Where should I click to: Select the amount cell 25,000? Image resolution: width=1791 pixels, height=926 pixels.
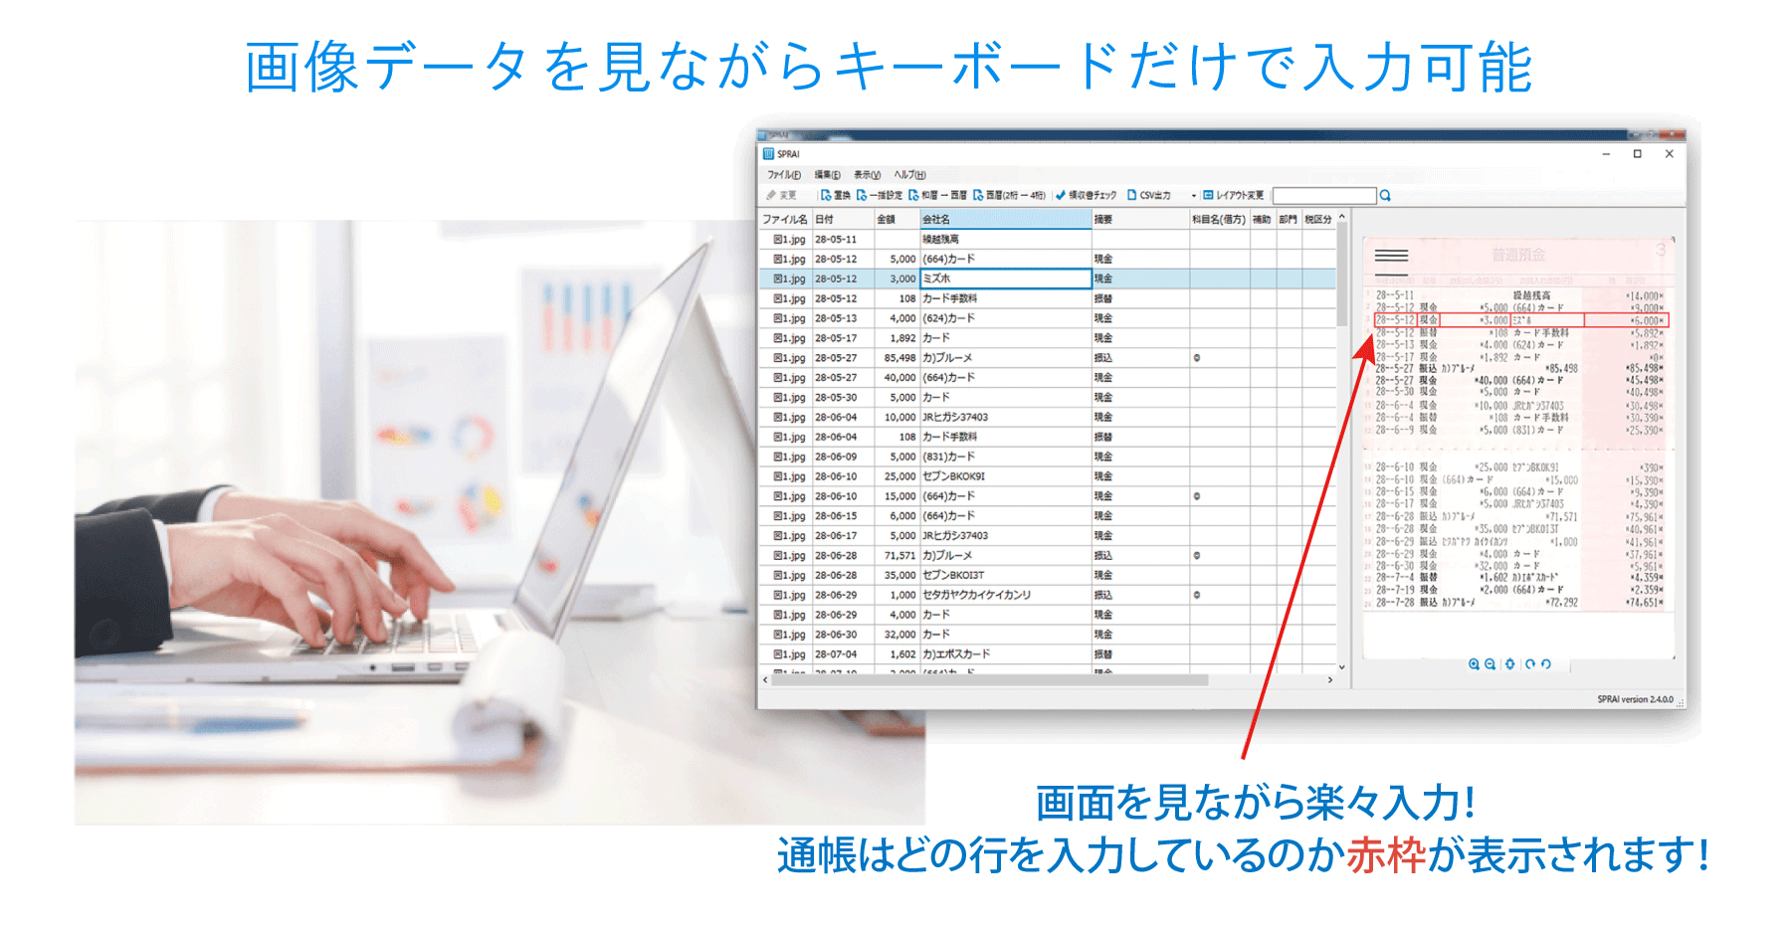[896, 476]
